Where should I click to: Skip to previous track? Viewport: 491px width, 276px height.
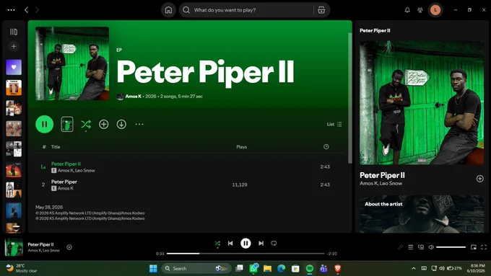(x=230, y=243)
